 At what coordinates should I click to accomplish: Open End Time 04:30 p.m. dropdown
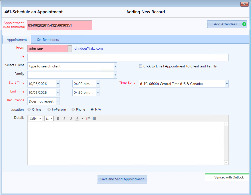pos(98,92)
